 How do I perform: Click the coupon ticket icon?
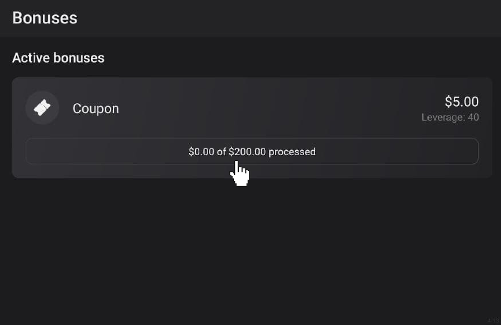(42, 107)
